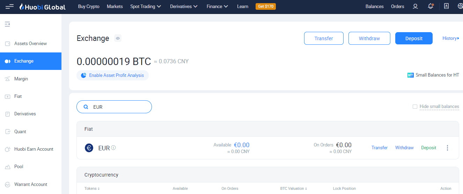Click the info icon next to EUR
The image size is (463, 194).
pos(113,148)
